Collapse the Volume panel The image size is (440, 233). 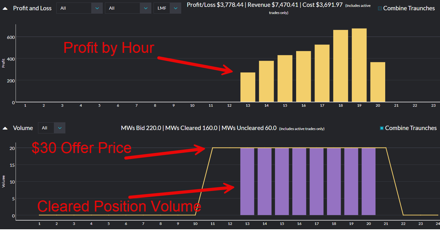click(5, 128)
